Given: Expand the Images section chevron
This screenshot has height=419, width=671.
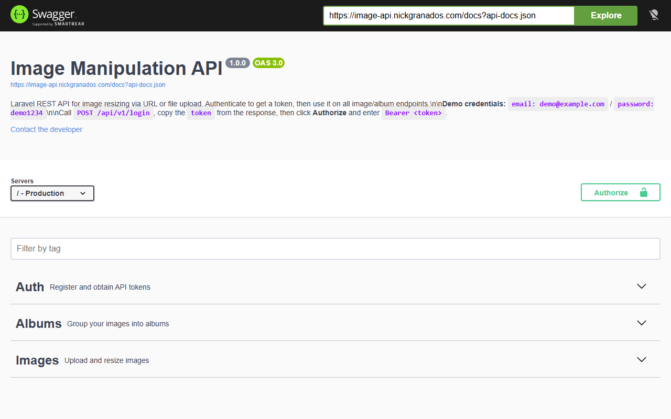Looking at the screenshot, I should point(642,360).
